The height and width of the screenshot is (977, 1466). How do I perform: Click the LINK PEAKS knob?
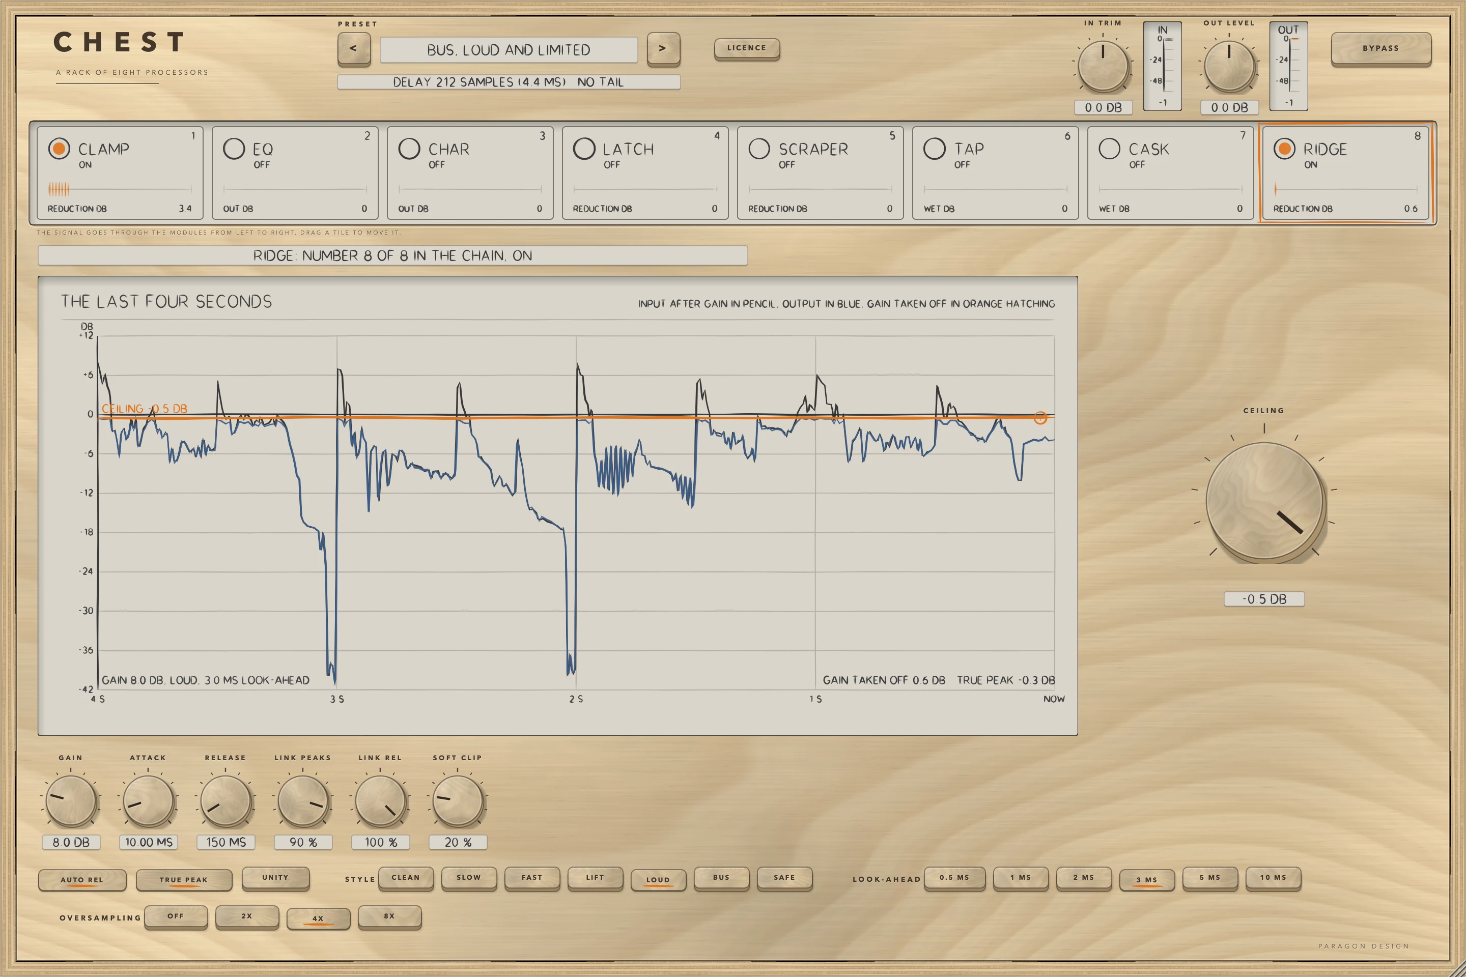[x=303, y=800]
